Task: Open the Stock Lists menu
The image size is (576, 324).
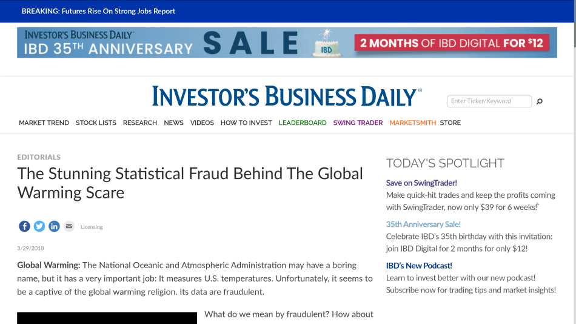Action: [x=96, y=123]
